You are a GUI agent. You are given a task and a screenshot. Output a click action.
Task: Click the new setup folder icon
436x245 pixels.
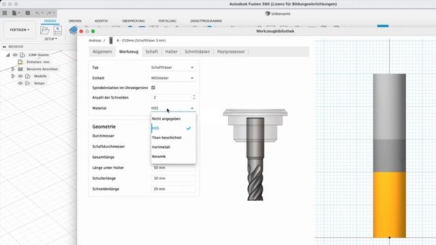point(45,30)
